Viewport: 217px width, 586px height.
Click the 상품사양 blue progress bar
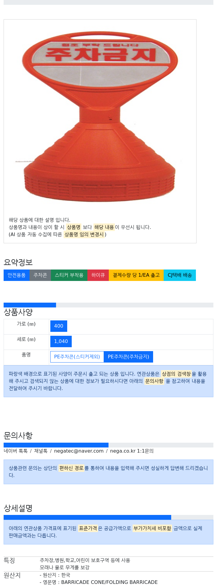pos(30,305)
